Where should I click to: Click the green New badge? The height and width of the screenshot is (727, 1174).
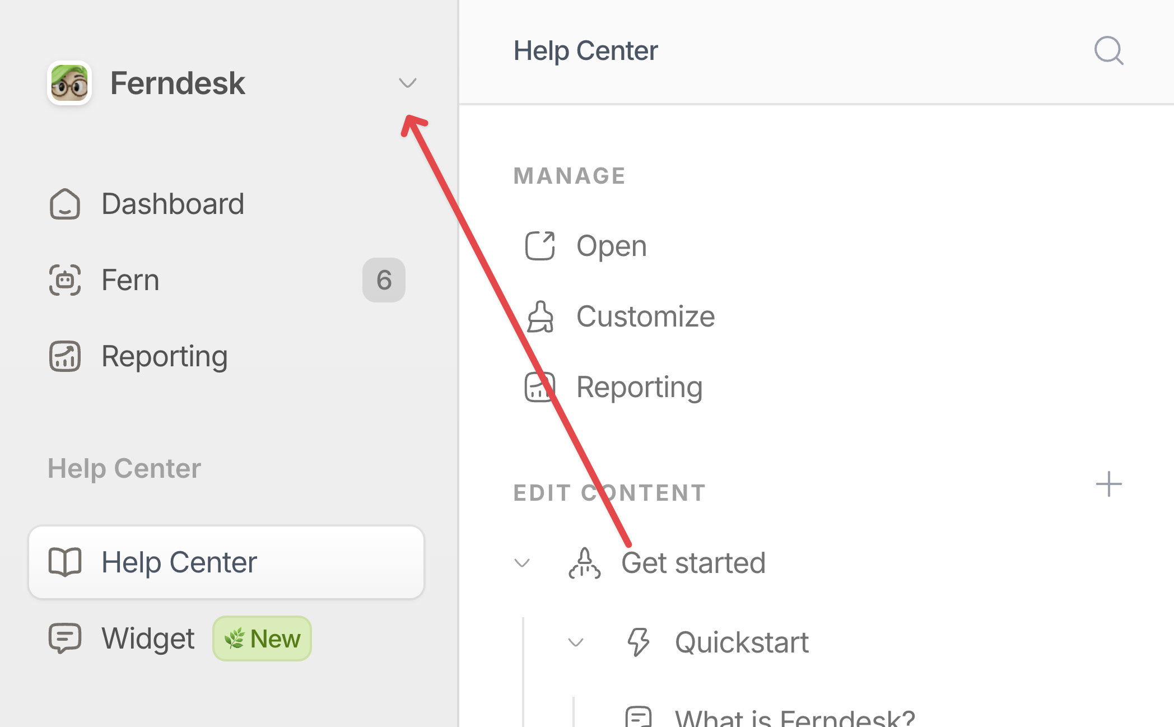(x=262, y=639)
